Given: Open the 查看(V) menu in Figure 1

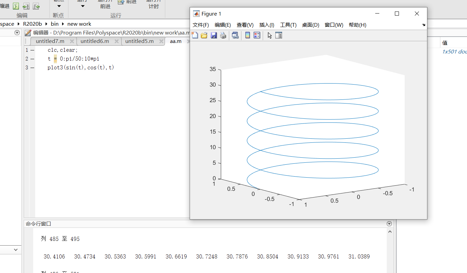Looking at the screenshot, I should pos(245,25).
